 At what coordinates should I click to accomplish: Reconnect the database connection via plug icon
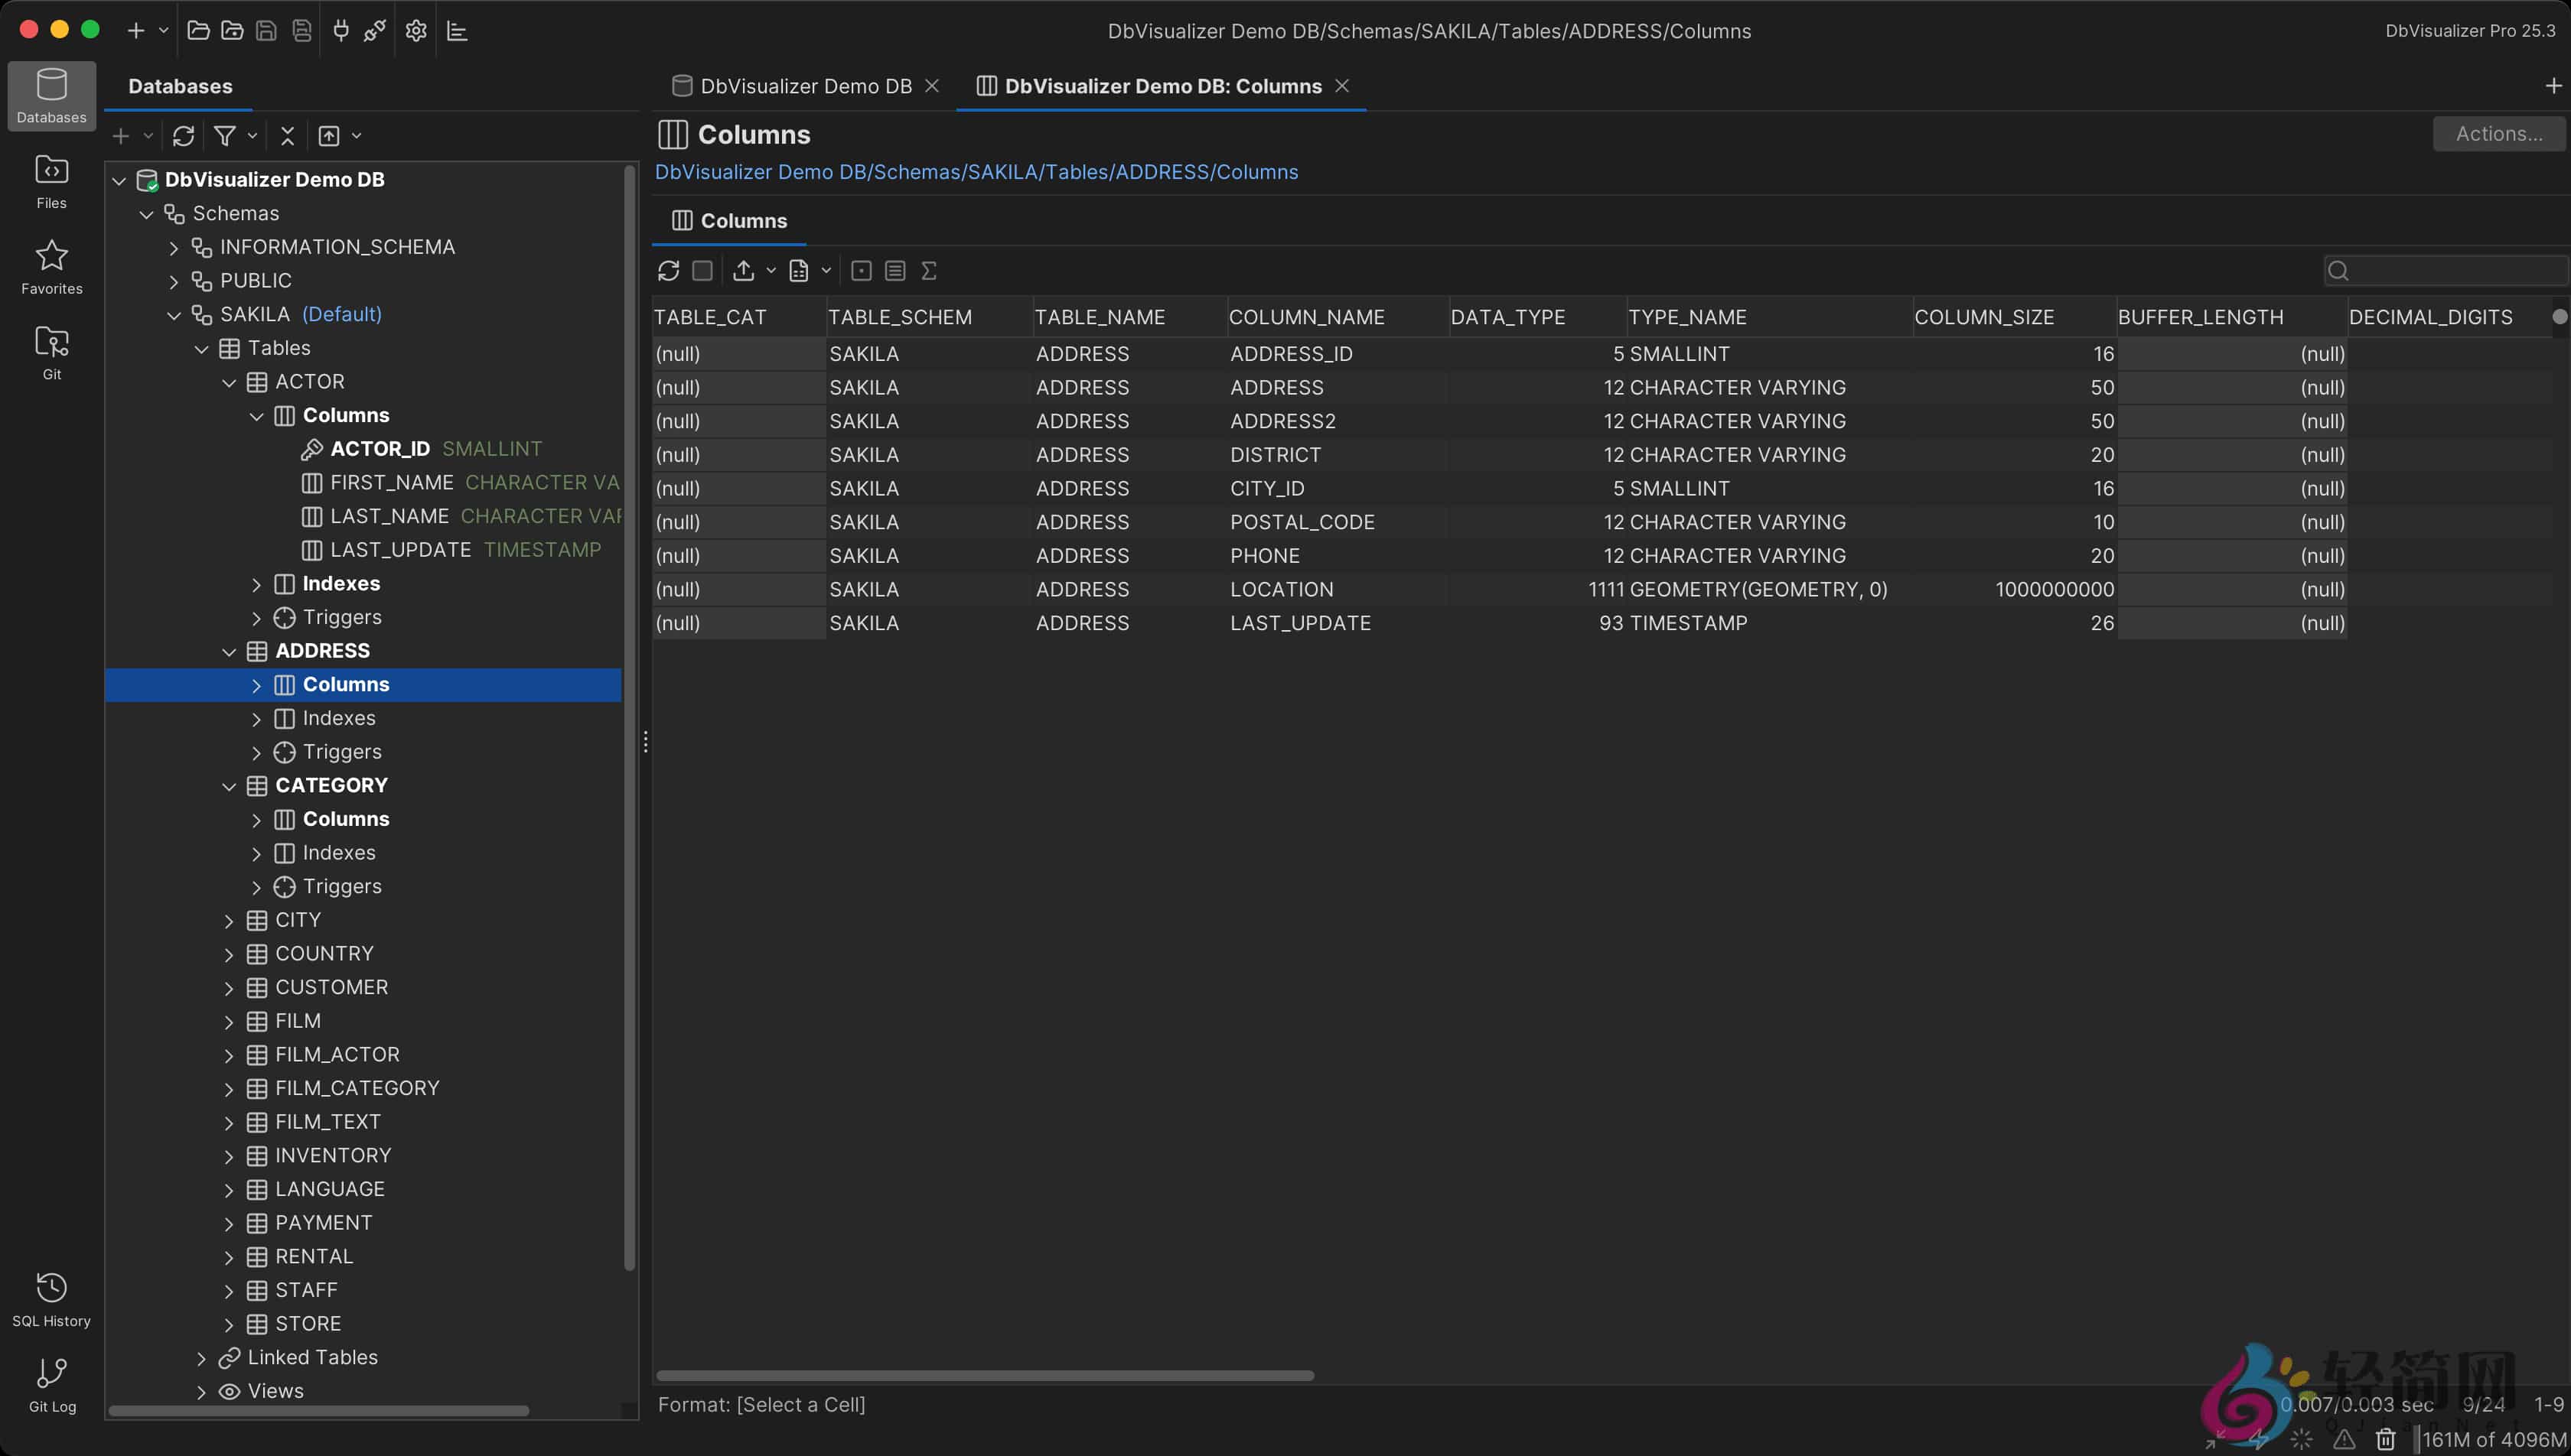[341, 30]
